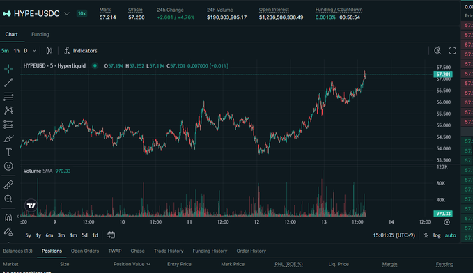Toggle the green market status dot
The height and width of the screenshot is (273, 473).
pyautogui.click(x=95, y=65)
